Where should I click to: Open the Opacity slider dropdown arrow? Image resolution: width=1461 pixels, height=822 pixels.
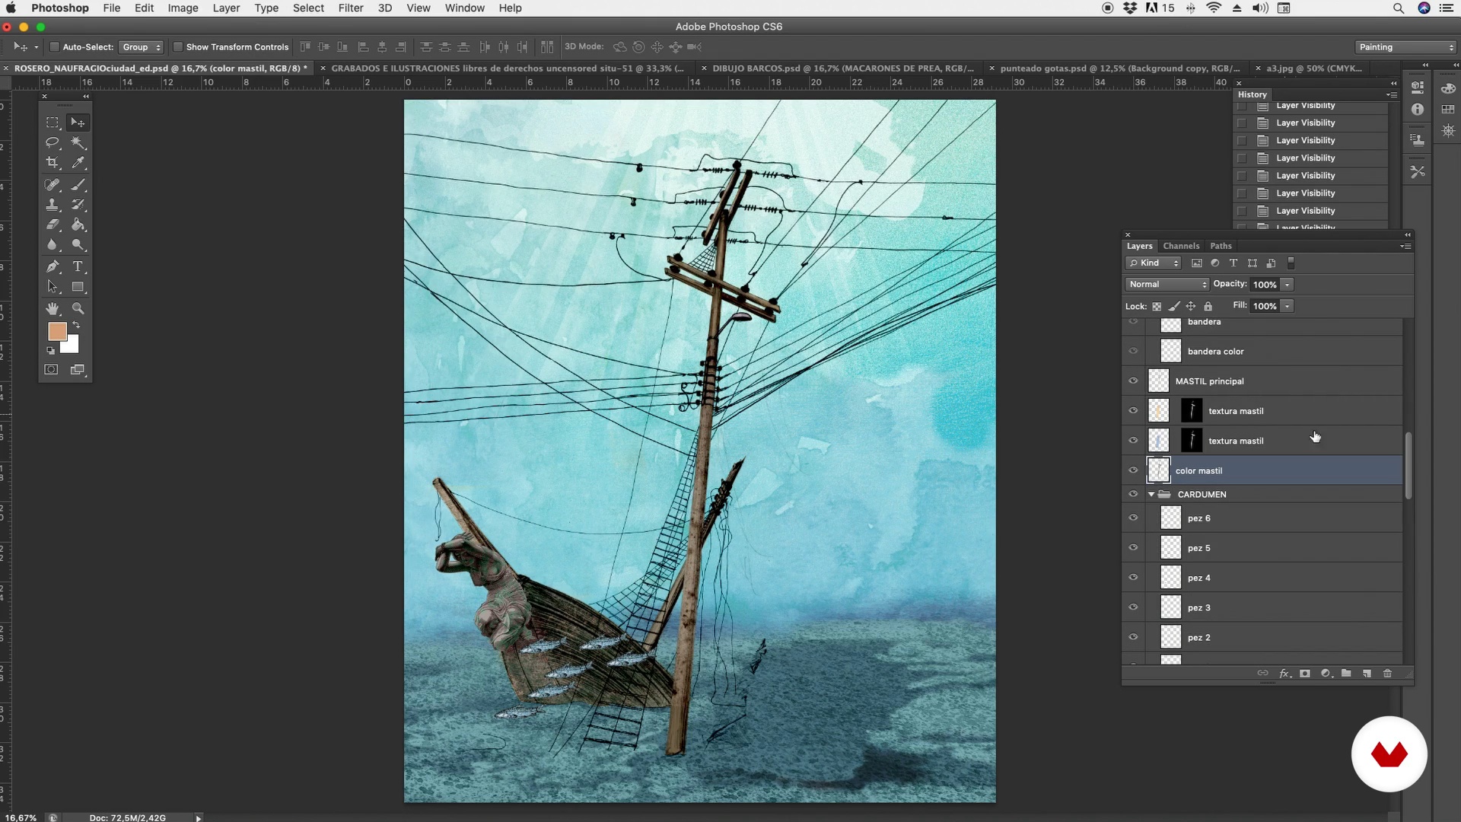pos(1287,285)
